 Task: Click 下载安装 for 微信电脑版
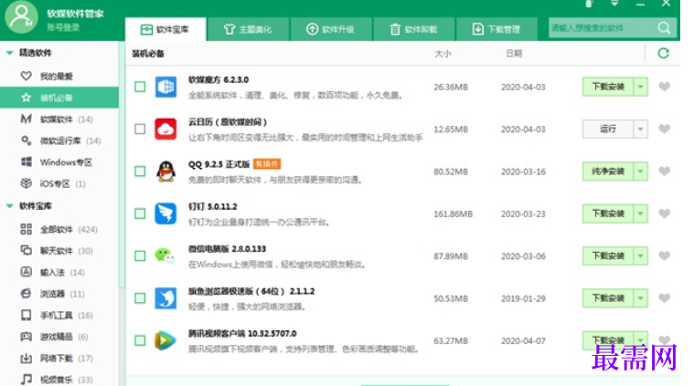[608, 256]
